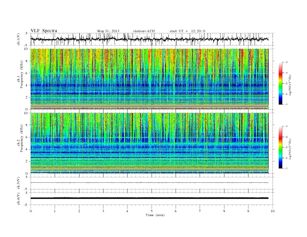Click the ch.1 voltage waveform trace
This screenshot has height=237, width=307.
click(x=149, y=39)
